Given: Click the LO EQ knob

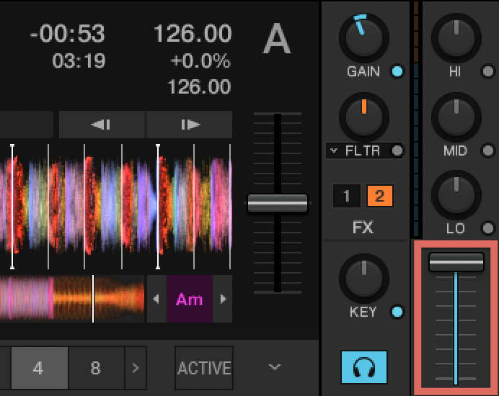Looking at the screenshot, I should (x=456, y=194).
